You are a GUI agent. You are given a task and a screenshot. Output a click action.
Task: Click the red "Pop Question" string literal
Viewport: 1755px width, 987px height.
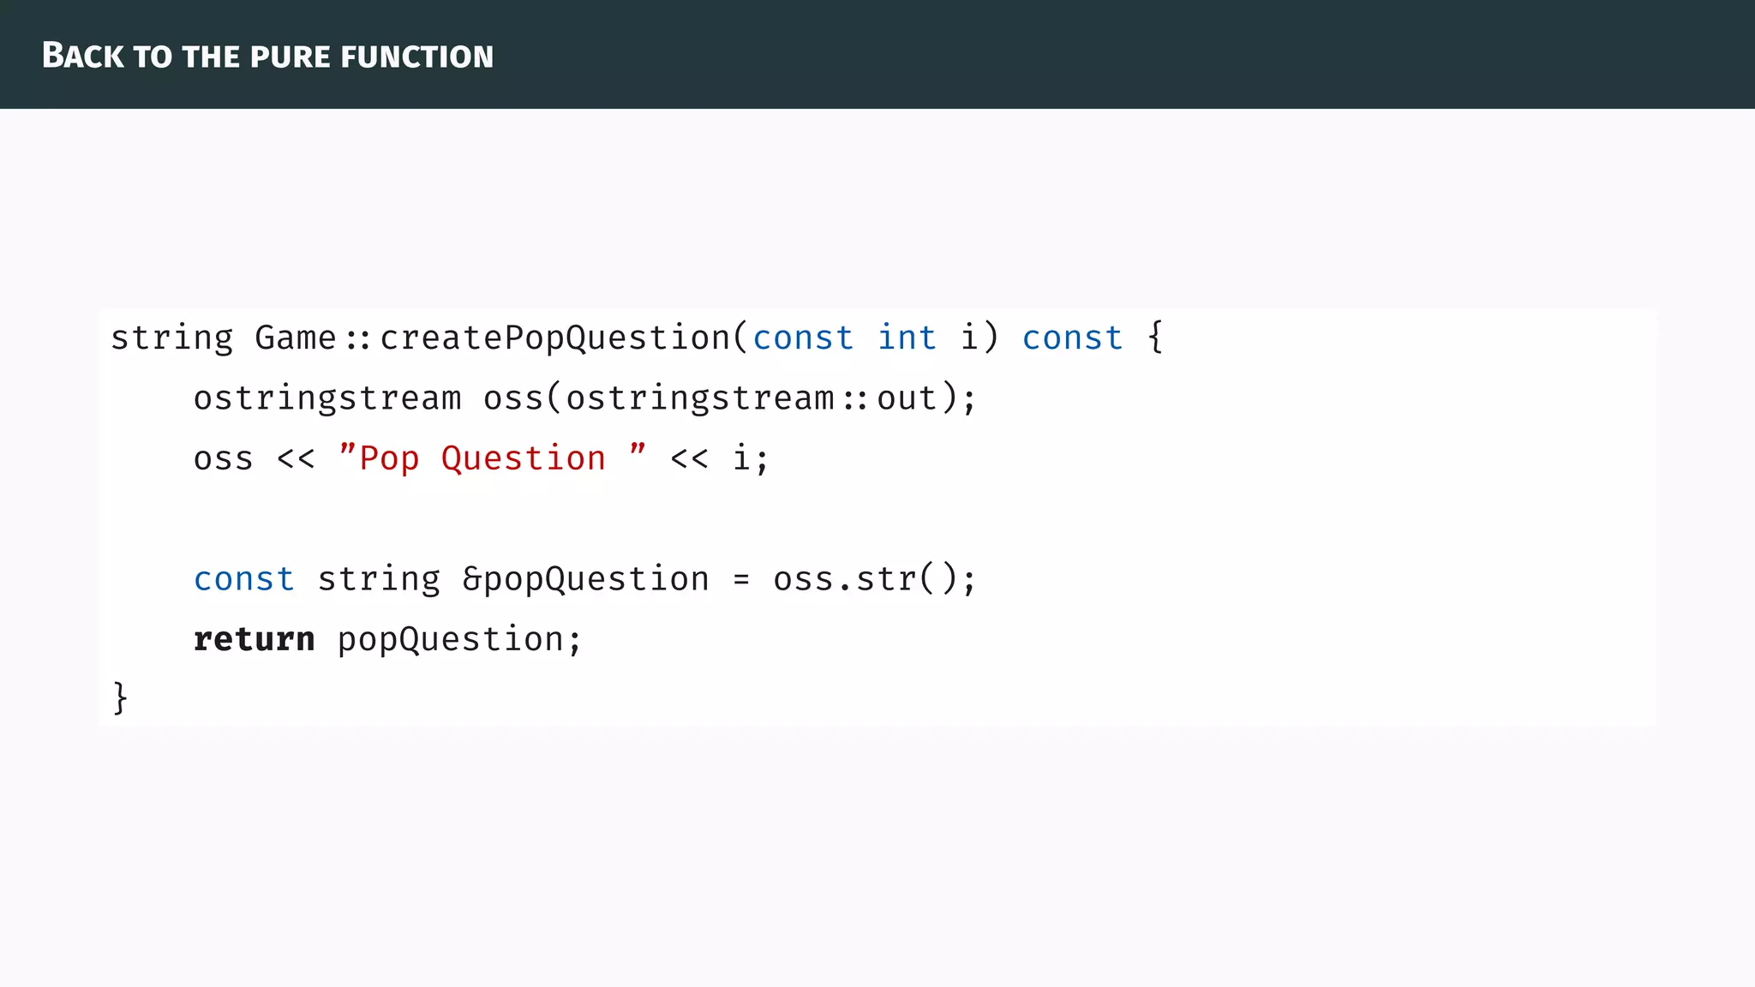(x=493, y=458)
